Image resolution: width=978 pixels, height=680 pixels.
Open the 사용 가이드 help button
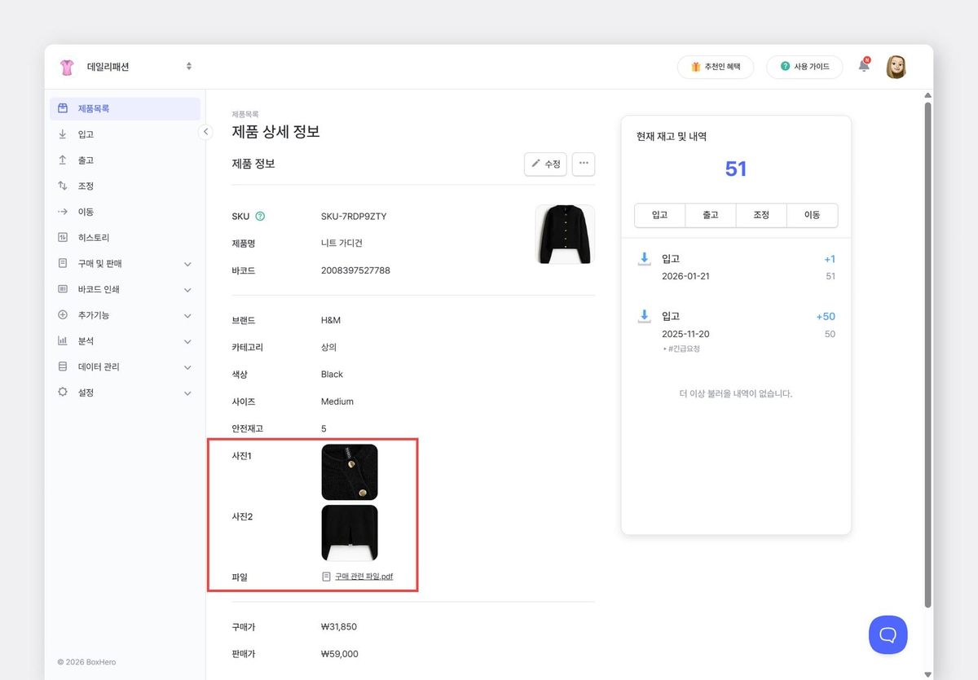tap(804, 67)
